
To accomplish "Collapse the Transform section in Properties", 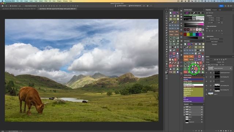I will click(207, 15).
